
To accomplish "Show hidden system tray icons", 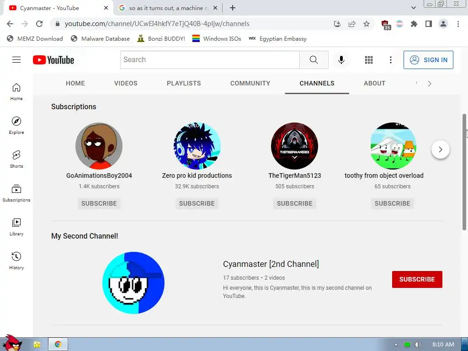I will 396,345.
